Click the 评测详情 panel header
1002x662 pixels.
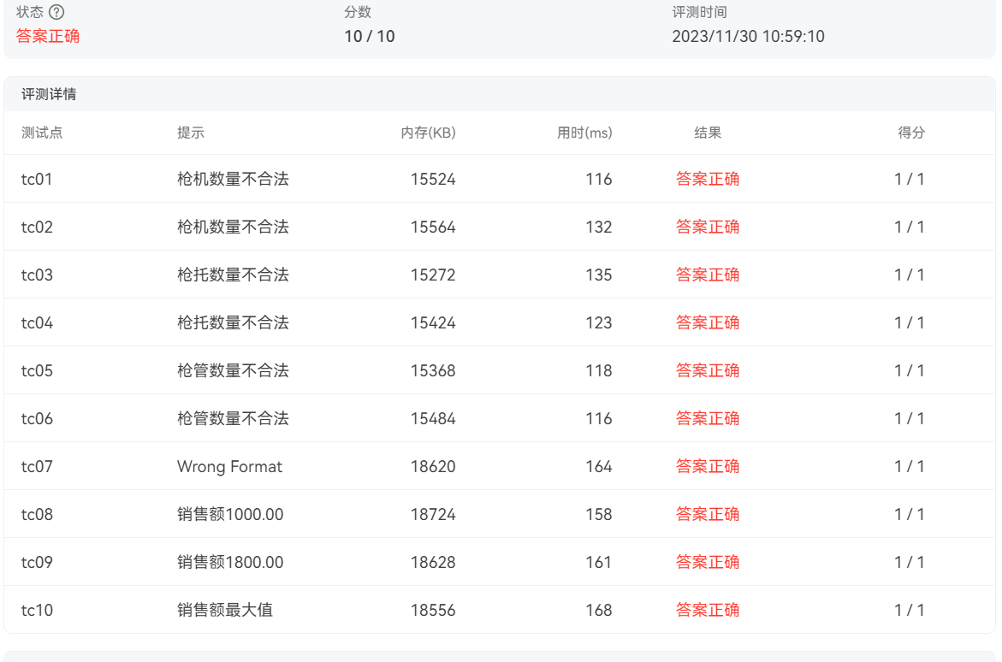pos(49,94)
